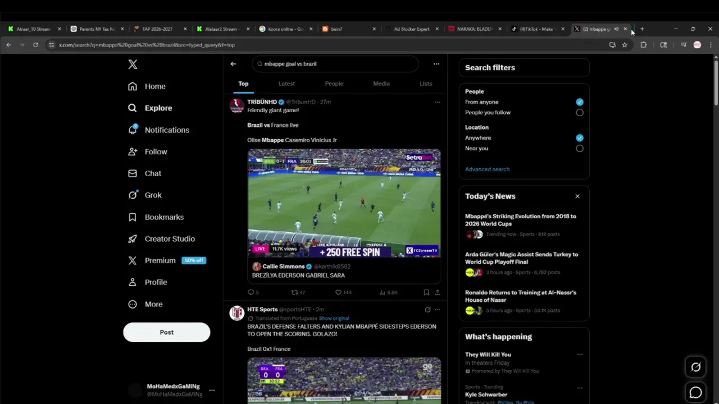Open Chrome extensions puzzle icon
The image size is (719, 404).
click(644, 45)
